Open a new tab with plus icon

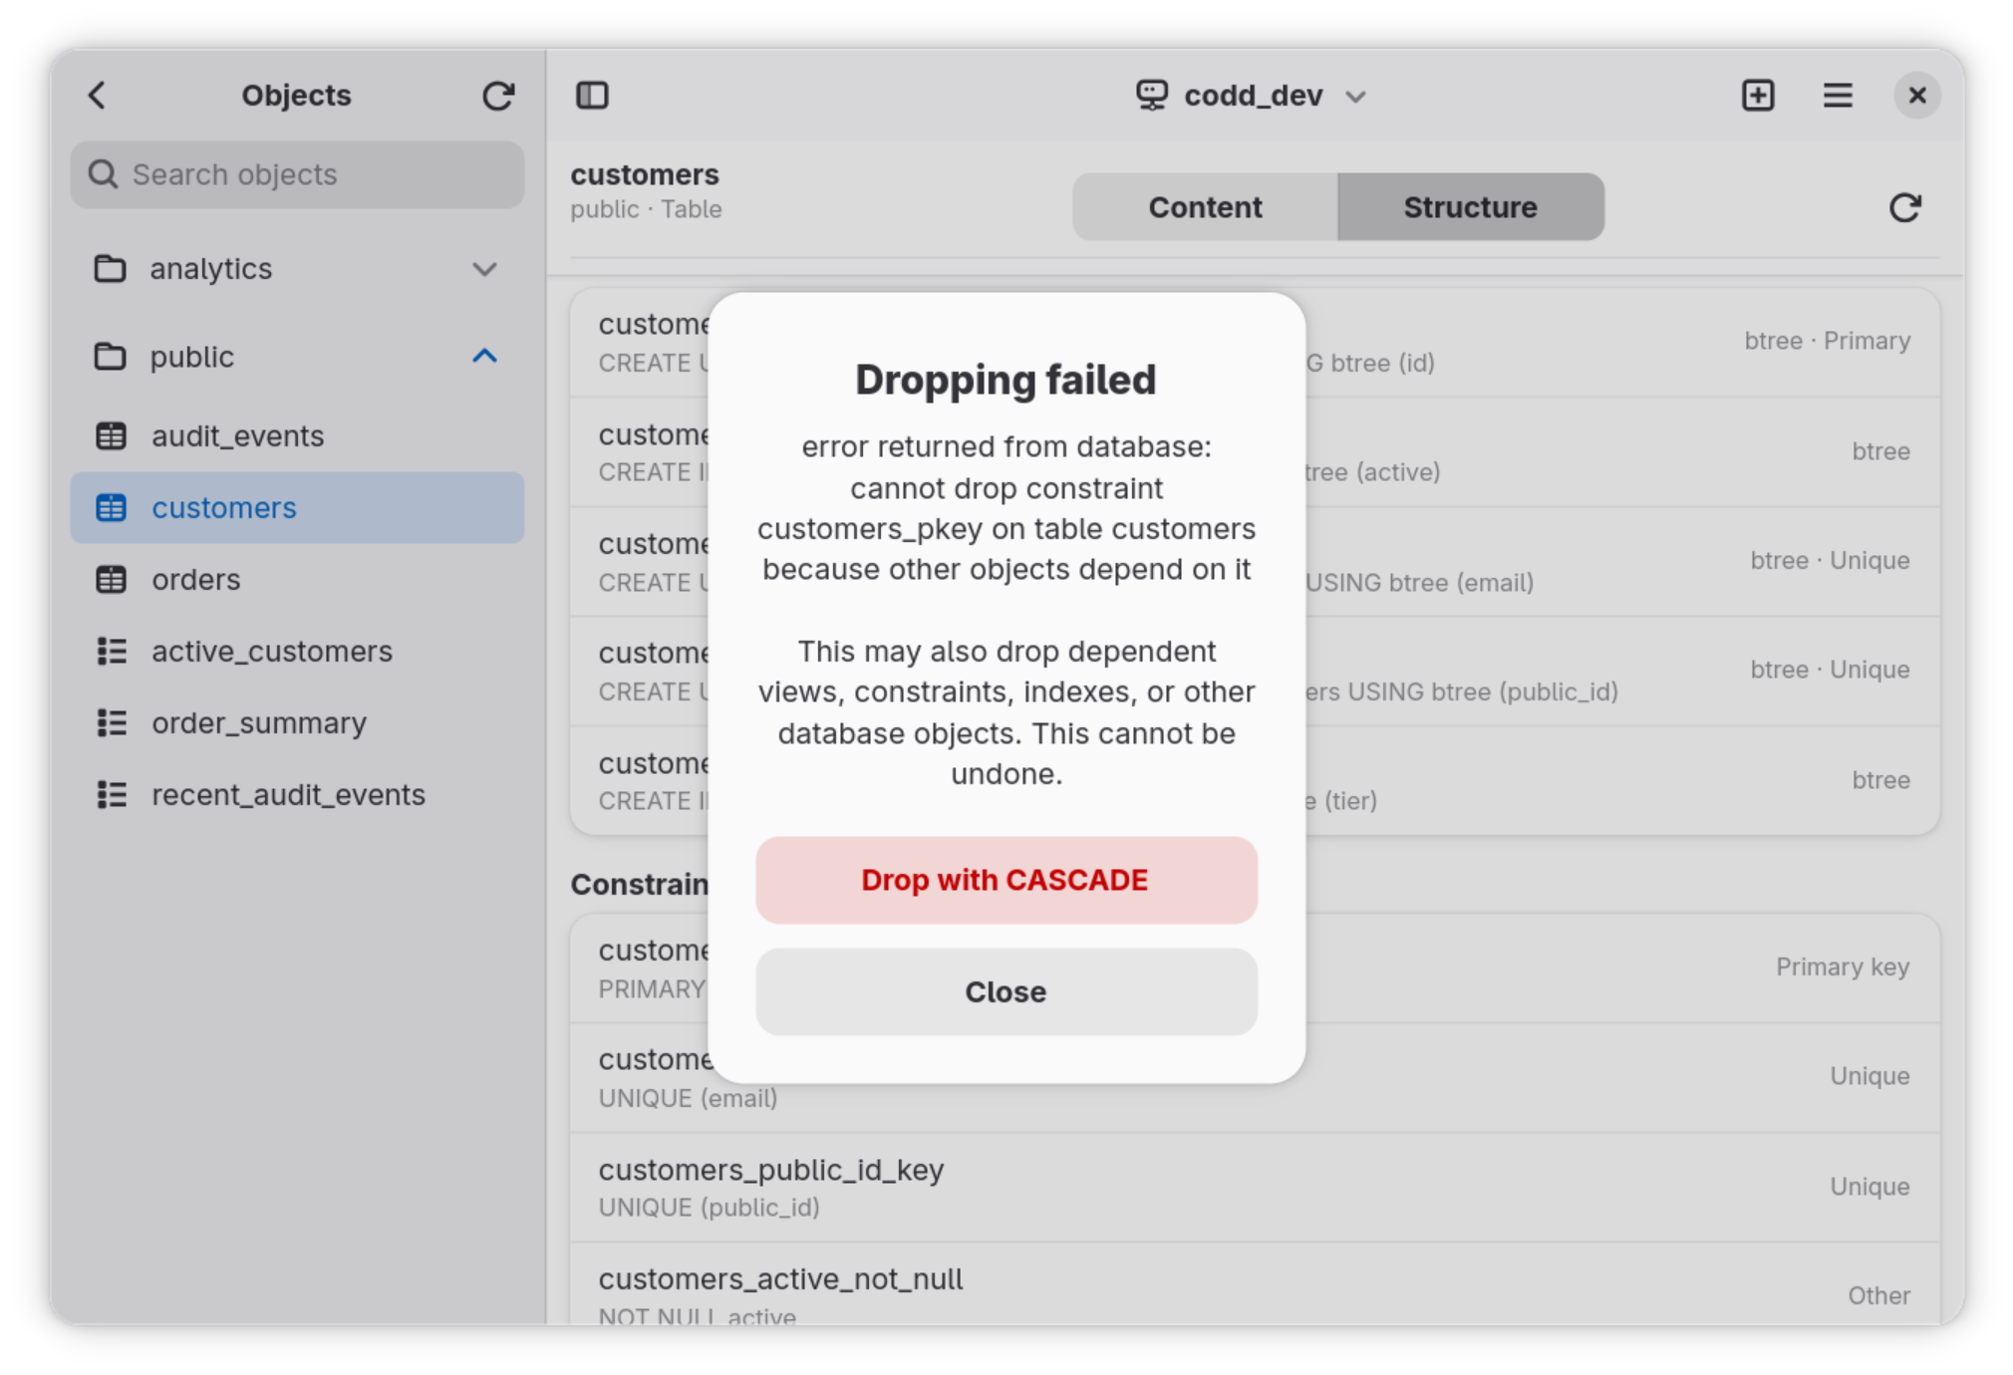1758,96
